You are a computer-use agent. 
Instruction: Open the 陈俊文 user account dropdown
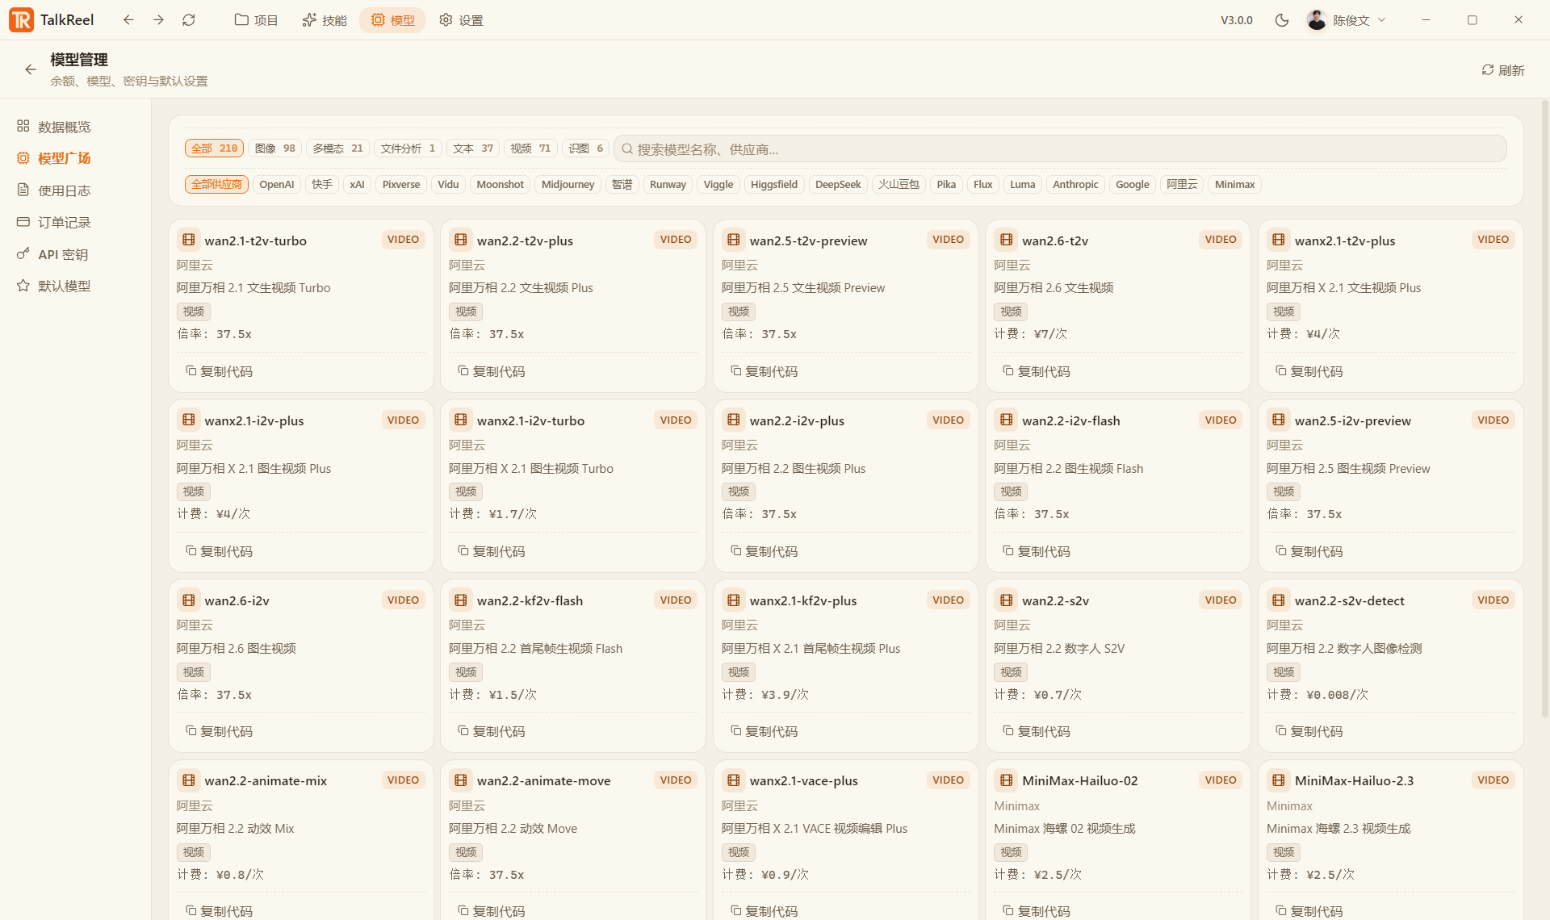click(1347, 20)
